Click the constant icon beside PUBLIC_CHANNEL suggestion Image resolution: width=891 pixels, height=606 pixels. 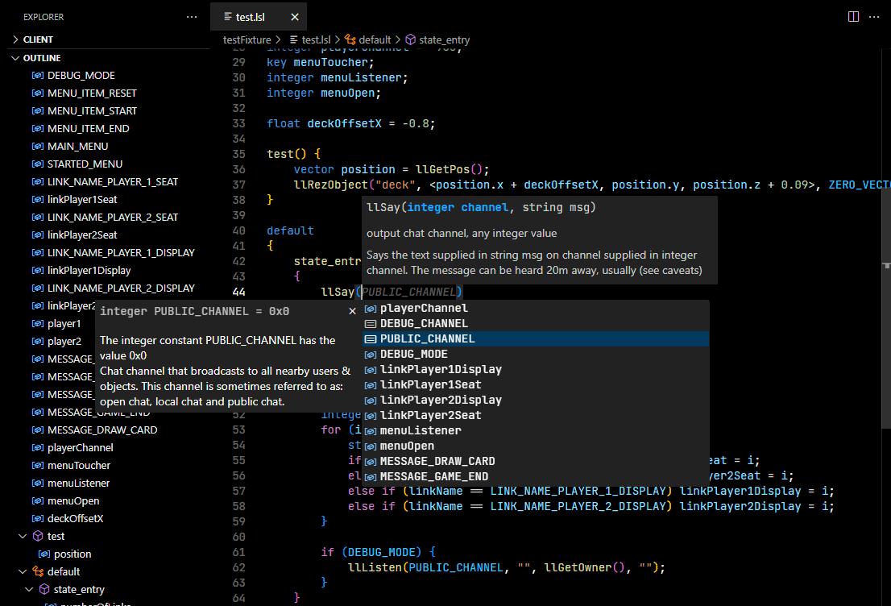[370, 338]
